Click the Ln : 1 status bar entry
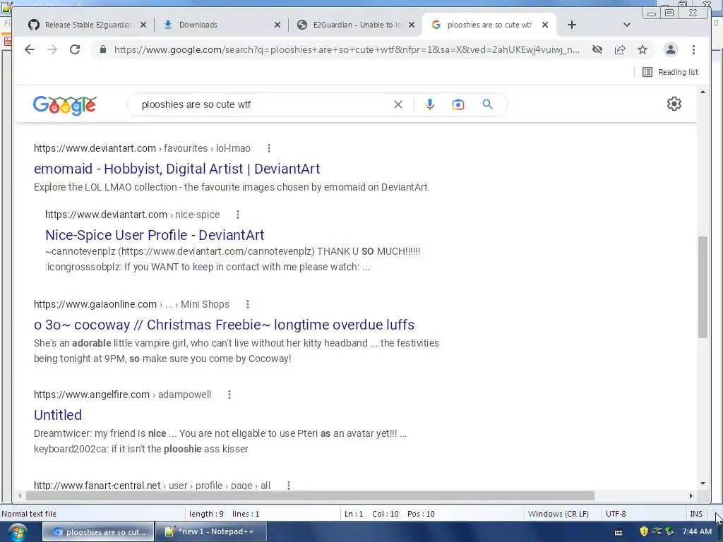The image size is (723, 542). [354, 514]
